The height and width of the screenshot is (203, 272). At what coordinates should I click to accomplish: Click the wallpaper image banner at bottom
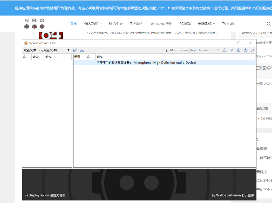click(x=139, y=184)
